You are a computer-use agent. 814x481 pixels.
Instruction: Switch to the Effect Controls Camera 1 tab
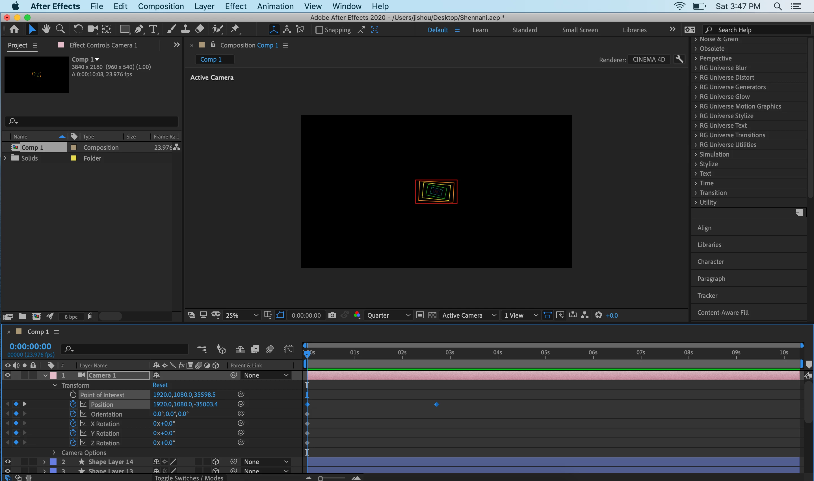(x=103, y=45)
